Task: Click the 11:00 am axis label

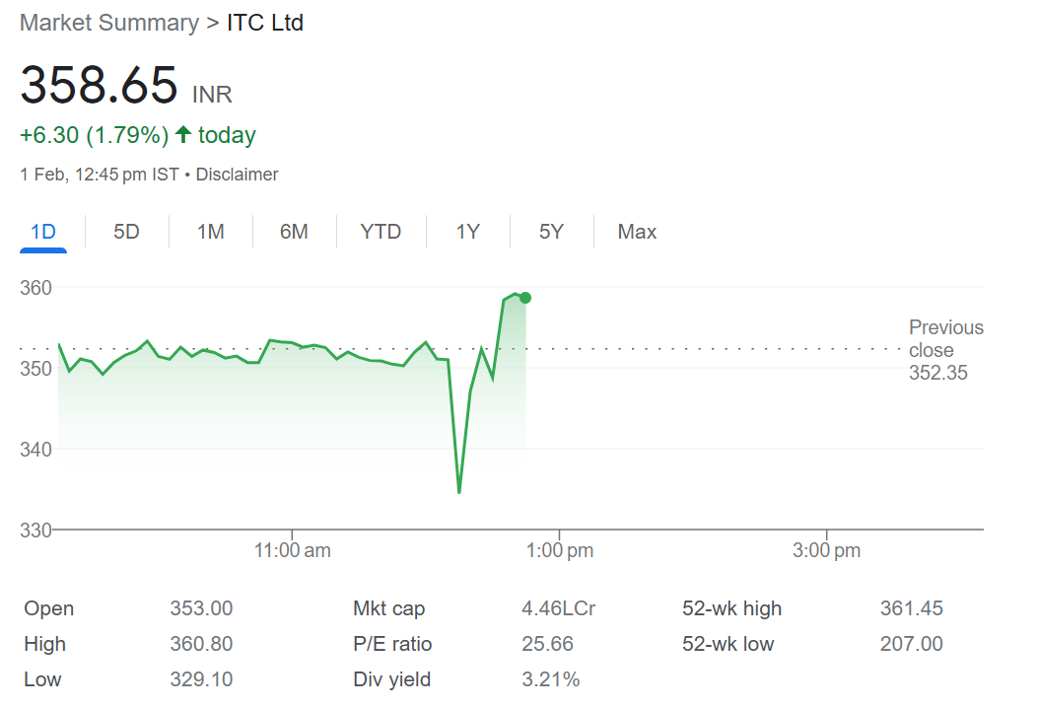Action: 292,550
